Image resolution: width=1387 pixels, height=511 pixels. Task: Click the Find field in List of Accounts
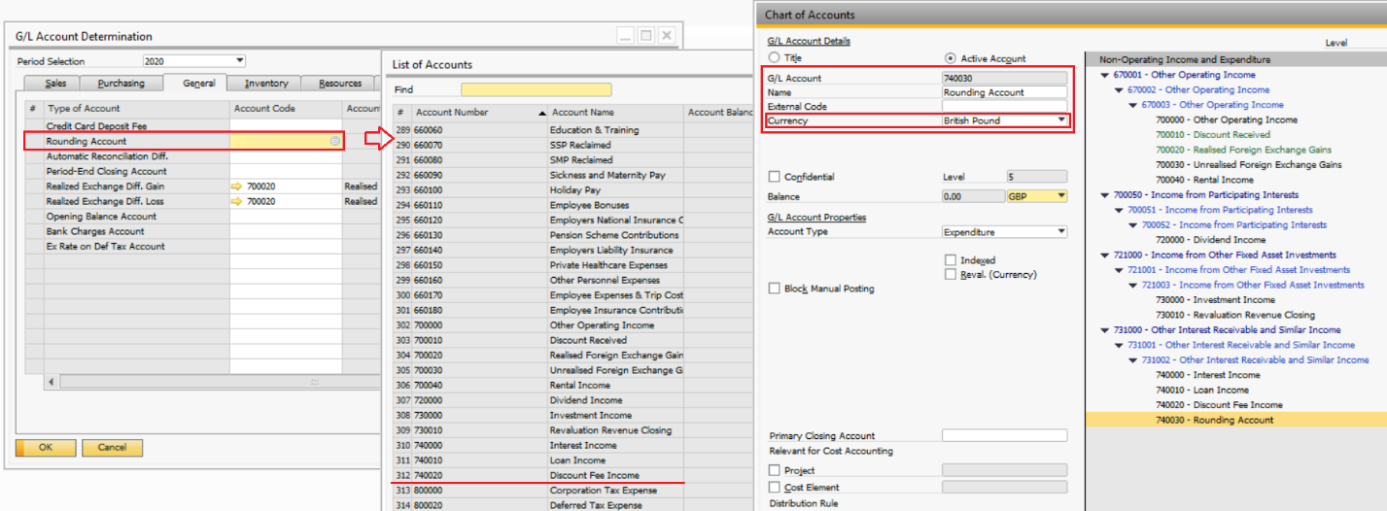coord(536,90)
